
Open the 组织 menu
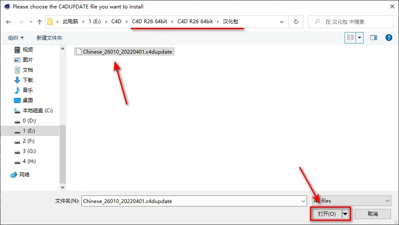tap(16, 38)
